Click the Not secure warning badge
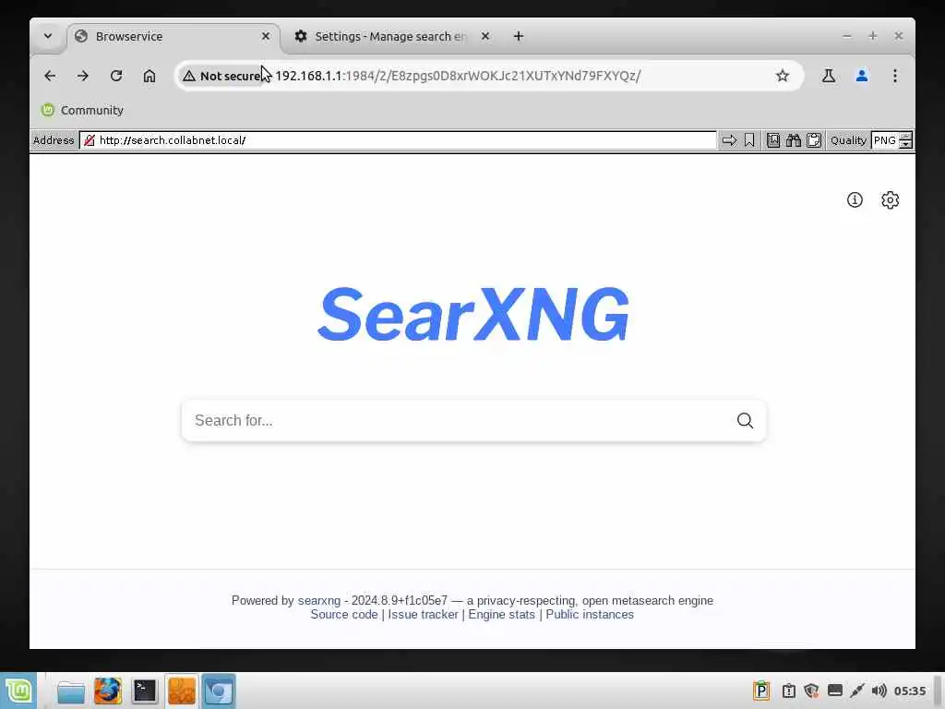This screenshot has width=945, height=709. pos(221,76)
